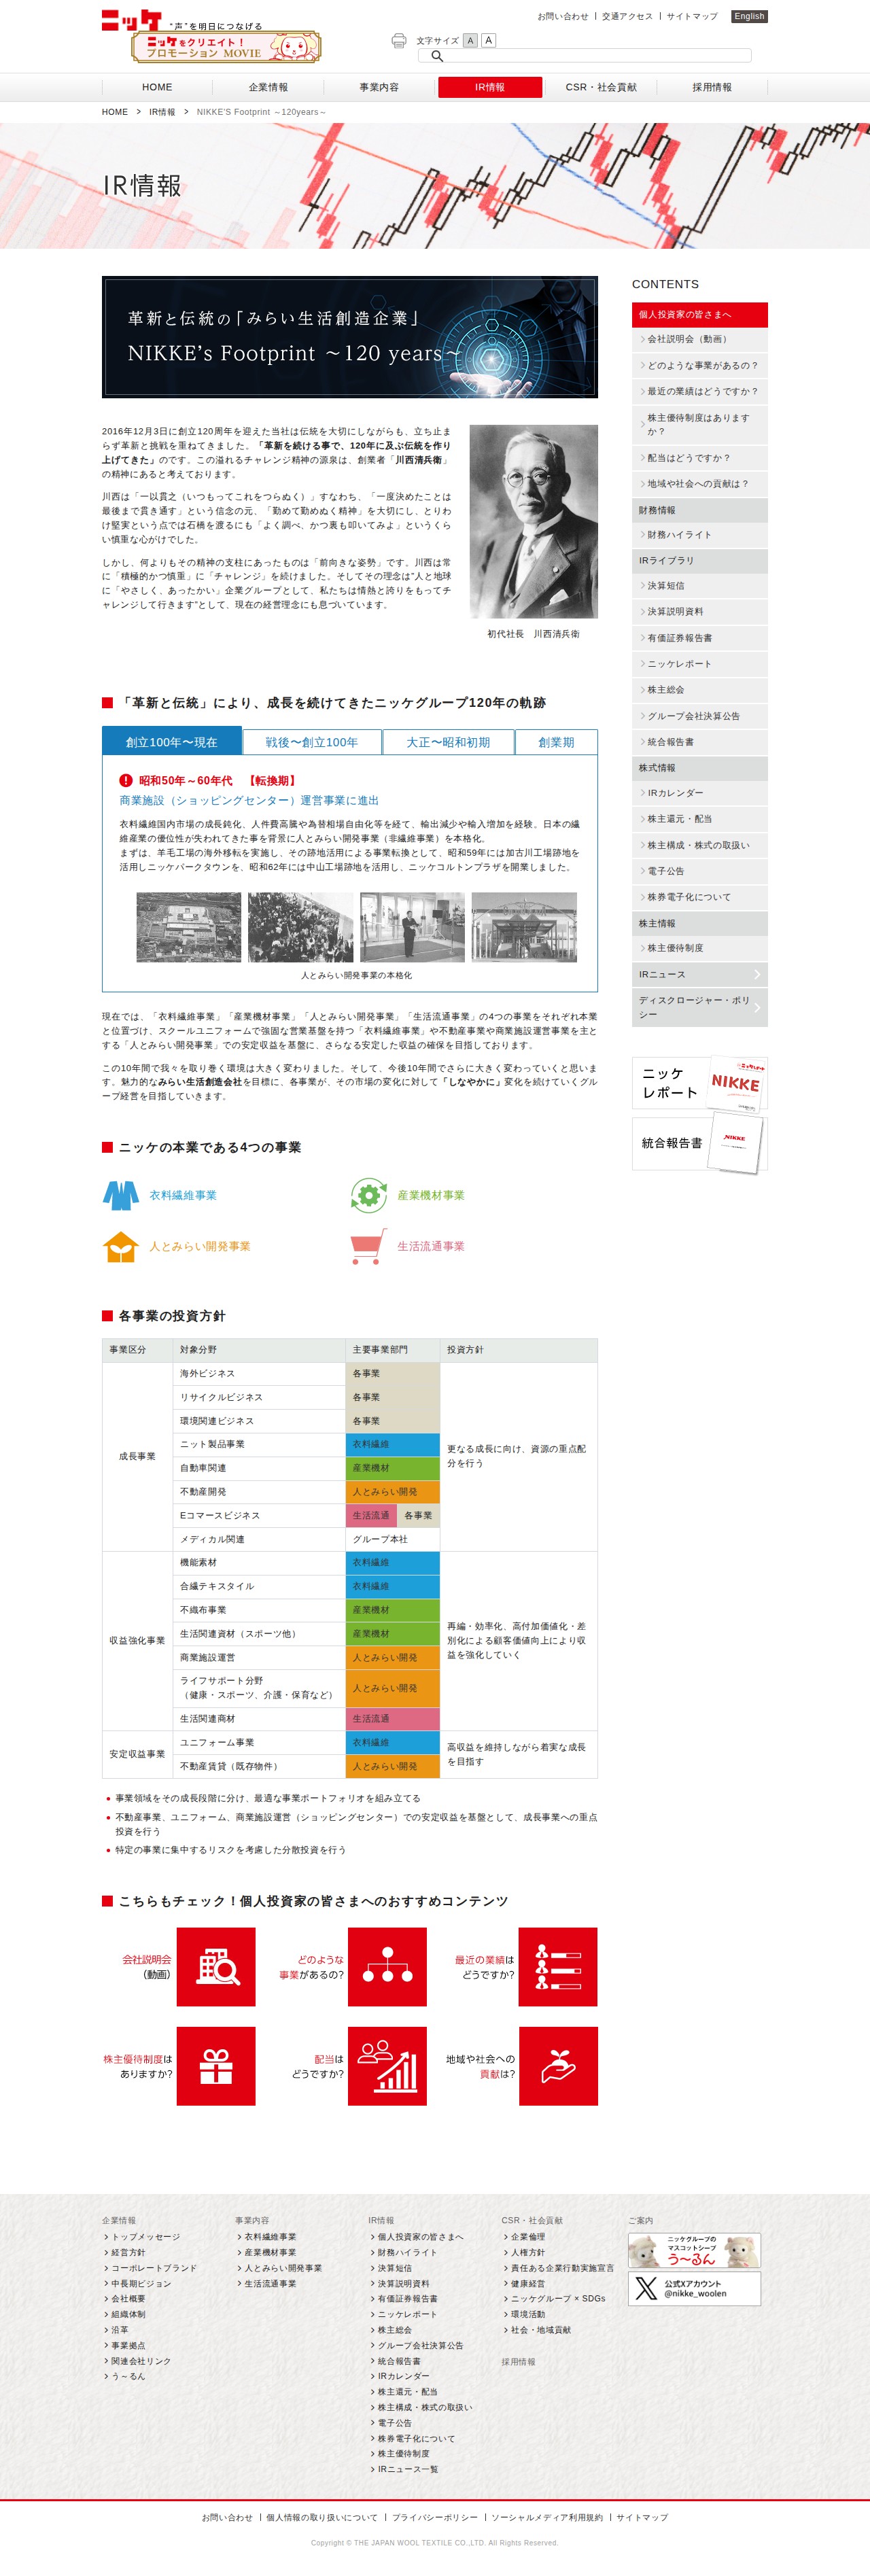Viewport: 870px width, 2576px height.
Task: Open the 公式Xアカウント banner
Action: (x=694, y=2288)
